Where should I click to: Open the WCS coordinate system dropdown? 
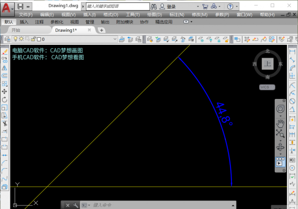coord(267,87)
